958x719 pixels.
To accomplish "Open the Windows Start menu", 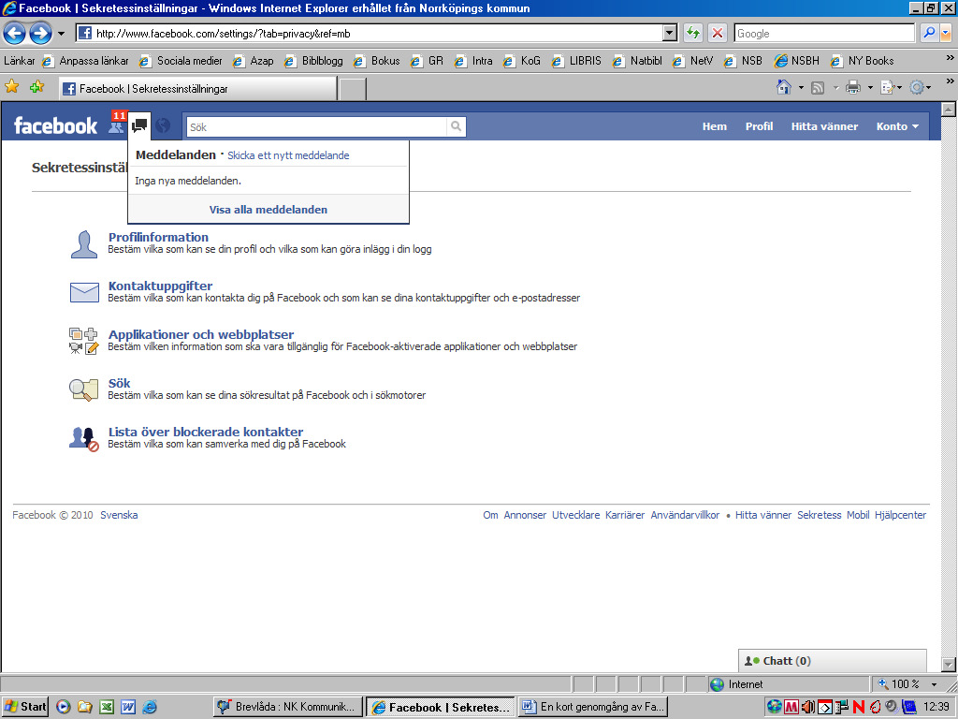I will tap(24, 707).
